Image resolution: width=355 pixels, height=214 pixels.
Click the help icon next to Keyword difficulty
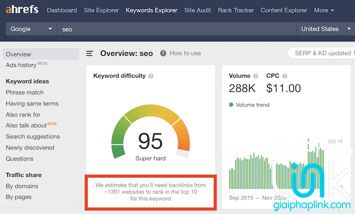coord(151,76)
